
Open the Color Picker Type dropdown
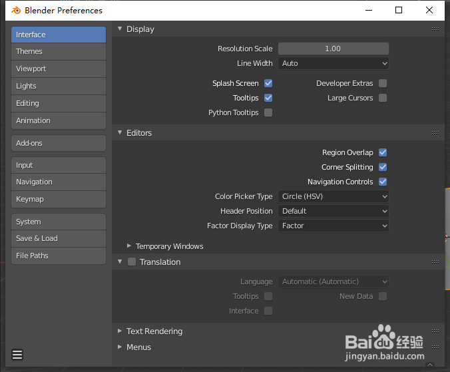coord(334,196)
